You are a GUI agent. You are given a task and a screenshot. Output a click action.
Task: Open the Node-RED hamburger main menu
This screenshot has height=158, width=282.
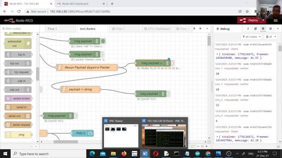(x=275, y=21)
